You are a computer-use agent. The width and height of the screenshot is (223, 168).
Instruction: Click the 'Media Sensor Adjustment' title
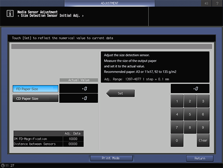point(38,12)
